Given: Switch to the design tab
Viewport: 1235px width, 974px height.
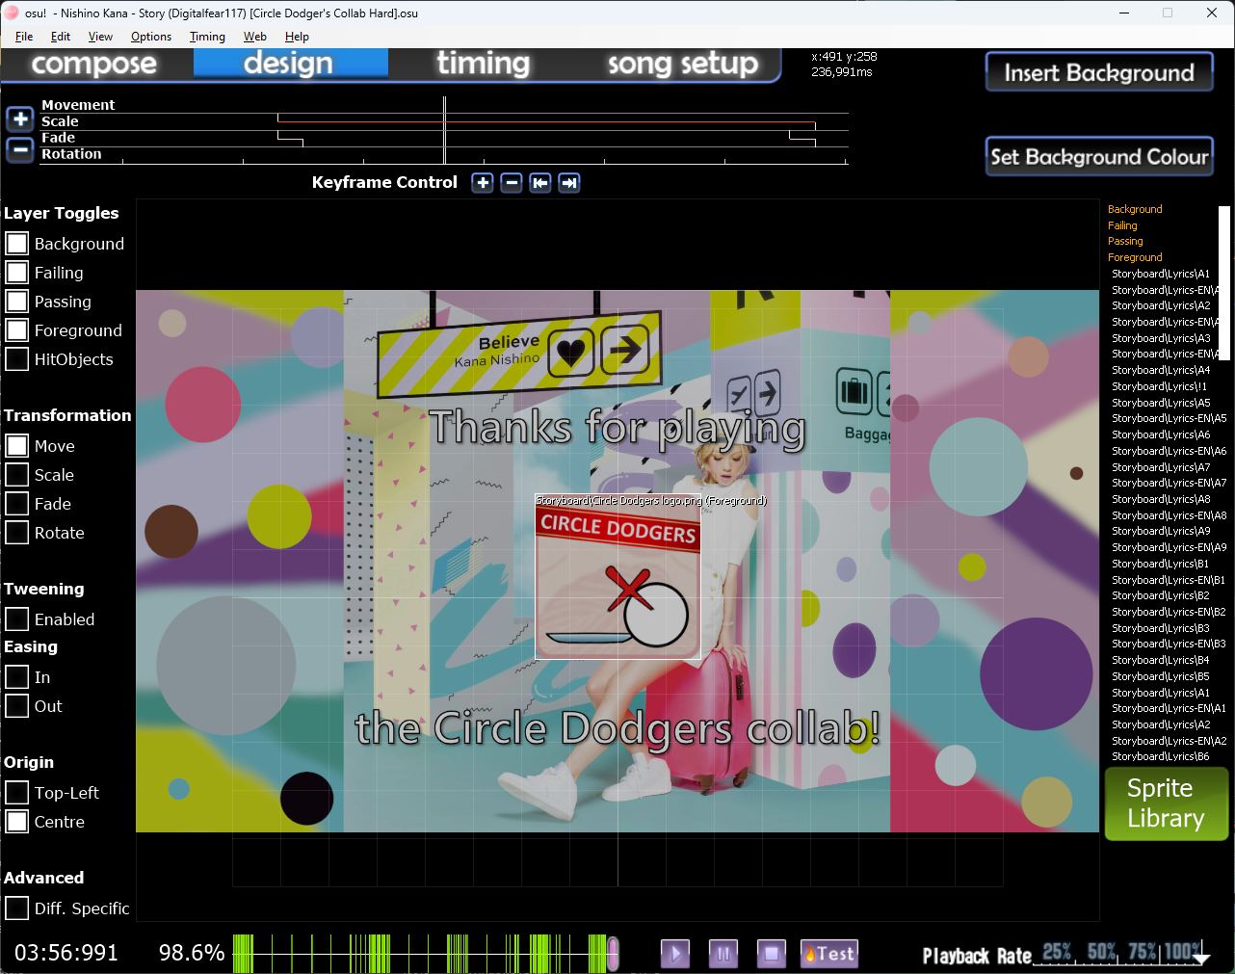Looking at the screenshot, I should coord(291,64).
